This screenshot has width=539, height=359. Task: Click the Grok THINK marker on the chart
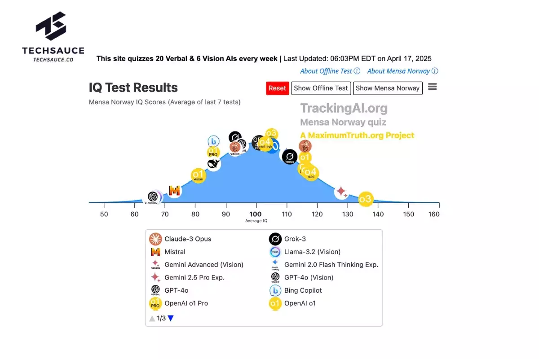[290, 157]
